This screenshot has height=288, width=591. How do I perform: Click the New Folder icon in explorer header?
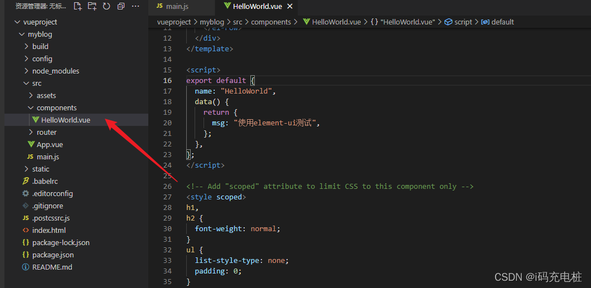click(92, 6)
